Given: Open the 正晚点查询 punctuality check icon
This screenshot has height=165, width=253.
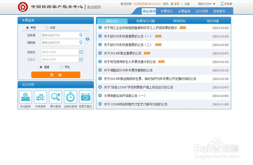Looking at the screenshot, I should (x=70, y=97).
